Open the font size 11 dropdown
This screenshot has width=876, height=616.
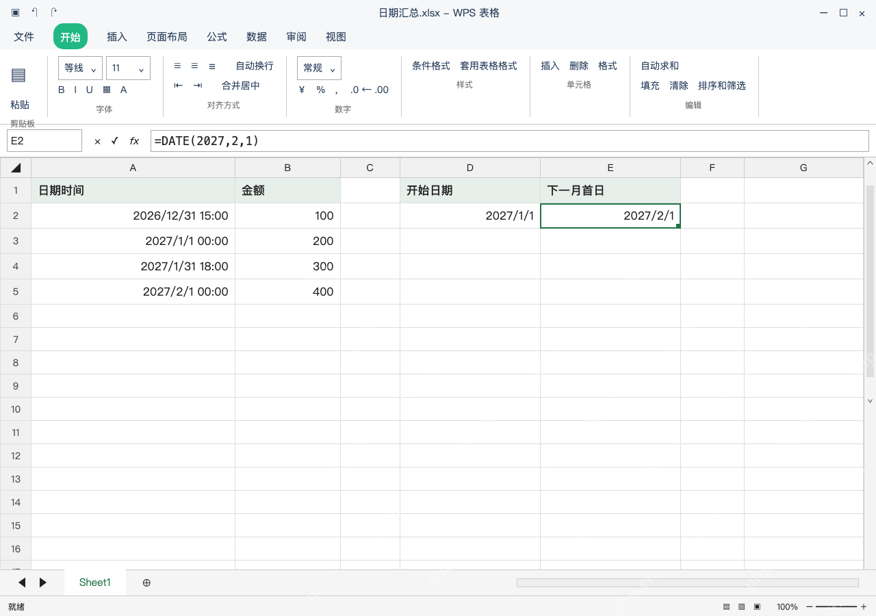[128, 68]
